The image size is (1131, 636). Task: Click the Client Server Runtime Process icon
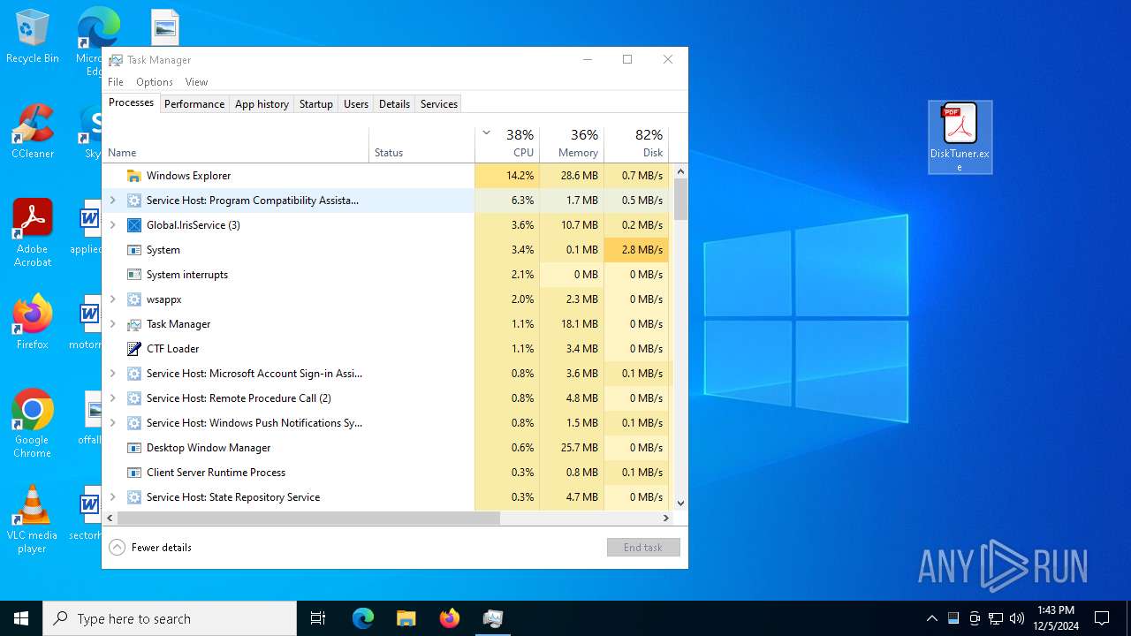(134, 473)
